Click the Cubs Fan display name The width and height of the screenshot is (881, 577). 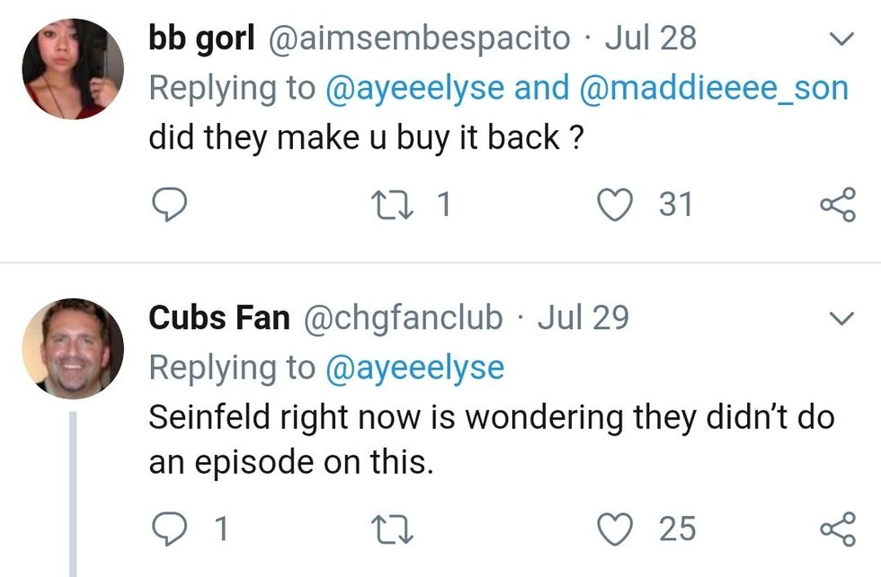coord(219,317)
